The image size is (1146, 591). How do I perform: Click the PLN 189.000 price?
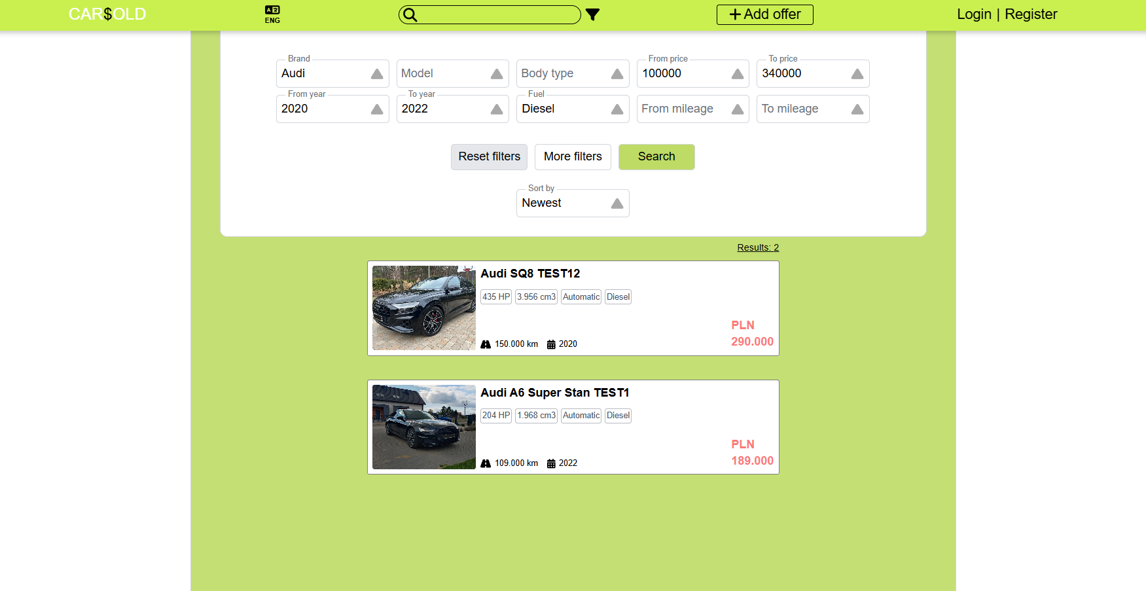752,452
